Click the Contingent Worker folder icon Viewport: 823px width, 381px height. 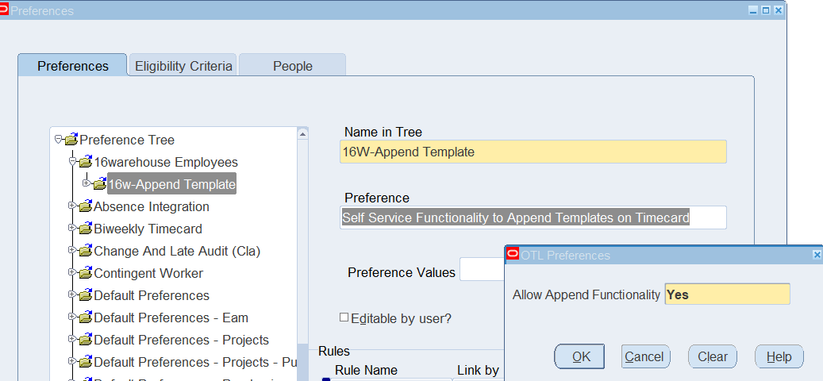tap(86, 273)
